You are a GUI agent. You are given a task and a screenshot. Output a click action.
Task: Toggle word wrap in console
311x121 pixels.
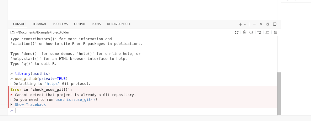[x=259, y=32]
